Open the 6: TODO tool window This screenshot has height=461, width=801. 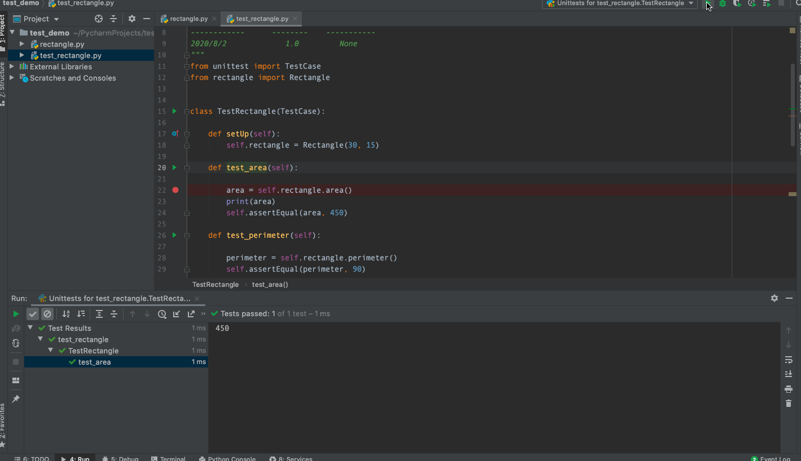[32, 459]
